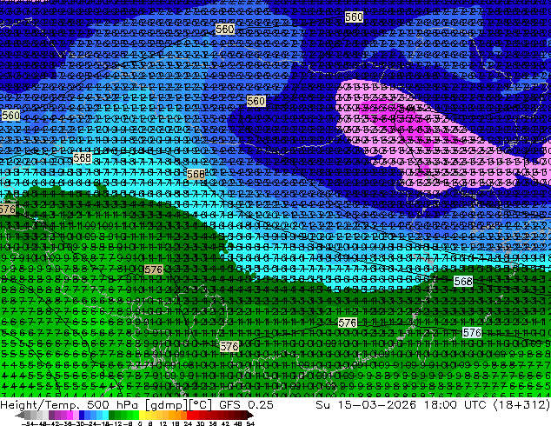Viewport: 551px width, 426px height.
Task: Select the bright magenta swatch in legend
Action: (70, 415)
